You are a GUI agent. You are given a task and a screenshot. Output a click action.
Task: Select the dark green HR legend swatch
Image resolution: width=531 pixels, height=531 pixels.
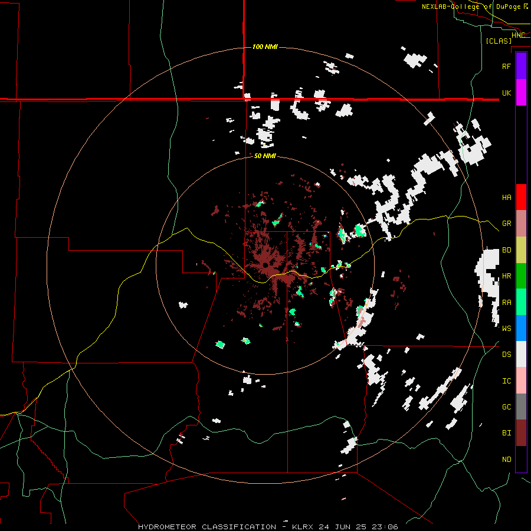(521, 276)
